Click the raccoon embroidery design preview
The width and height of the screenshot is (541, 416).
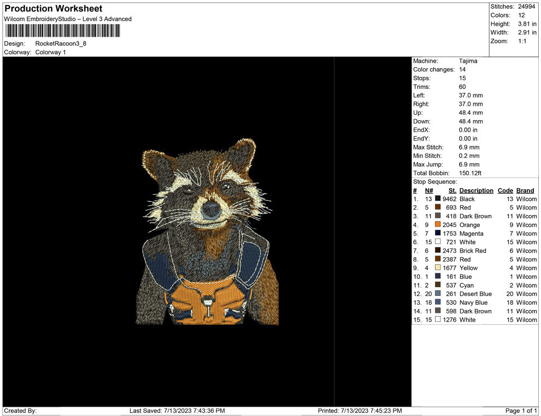tap(207, 232)
